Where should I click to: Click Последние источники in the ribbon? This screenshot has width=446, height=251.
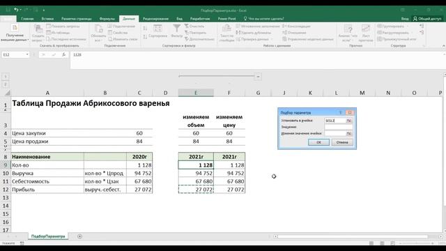(66, 39)
